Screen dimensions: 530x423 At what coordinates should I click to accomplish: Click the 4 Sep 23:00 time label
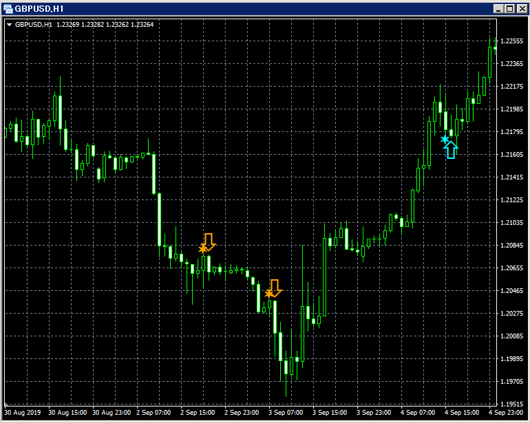pos(506,413)
